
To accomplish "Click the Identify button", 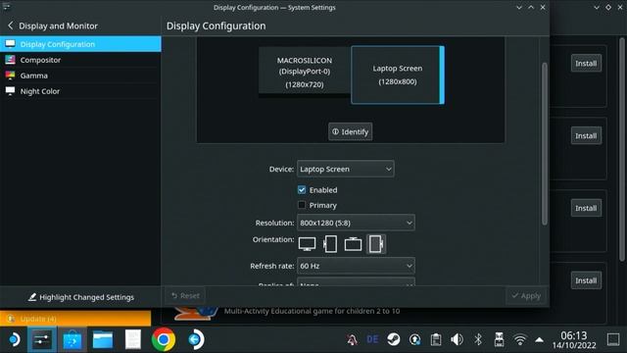I will (x=351, y=131).
